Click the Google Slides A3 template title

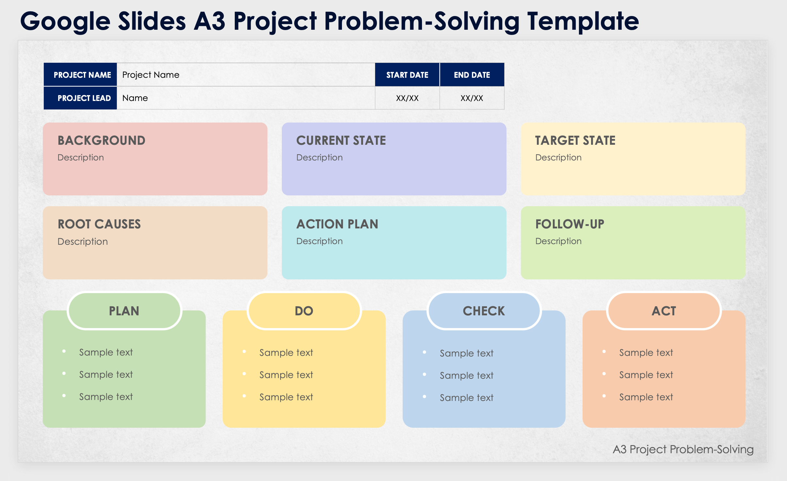[x=329, y=21]
